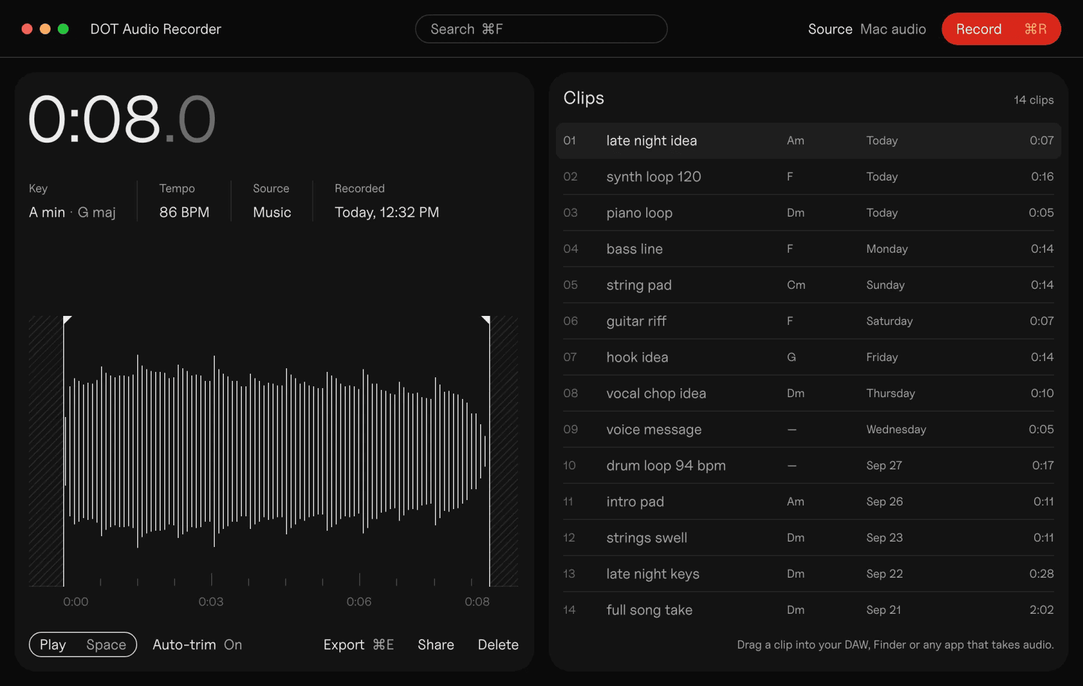1083x686 pixels.
Task: Select the 'string pad' clip
Action: pos(808,285)
